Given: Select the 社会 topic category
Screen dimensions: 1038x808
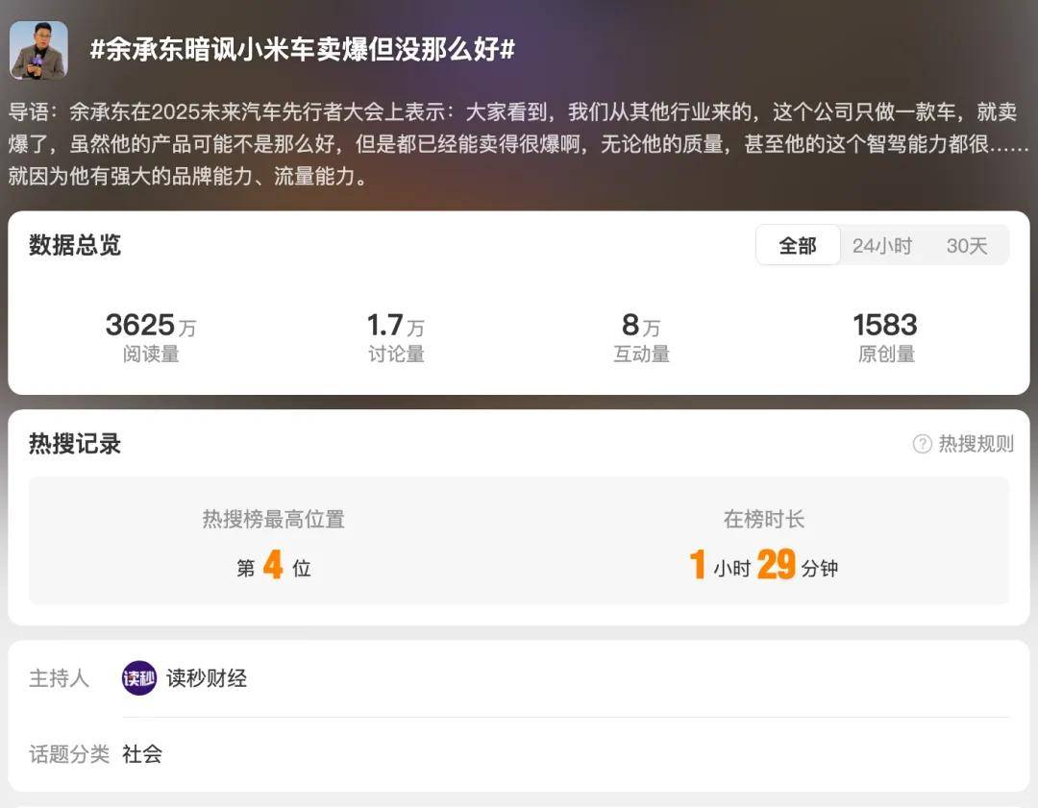Looking at the screenshot, I should pos(141,754).
